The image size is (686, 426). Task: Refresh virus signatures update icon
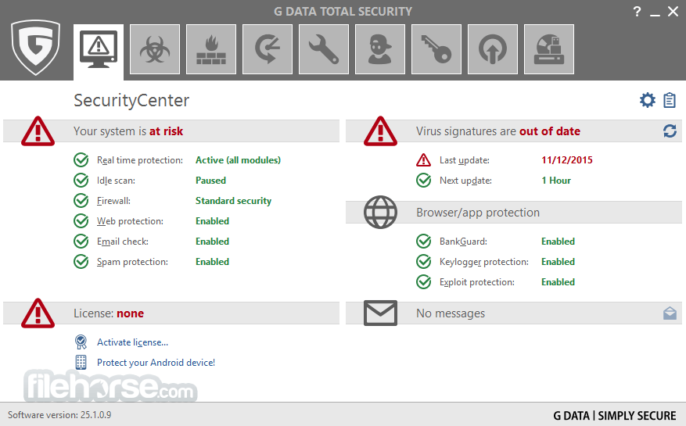point(670,131)
